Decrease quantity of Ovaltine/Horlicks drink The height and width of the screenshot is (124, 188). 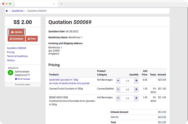[x=118, y=98]
